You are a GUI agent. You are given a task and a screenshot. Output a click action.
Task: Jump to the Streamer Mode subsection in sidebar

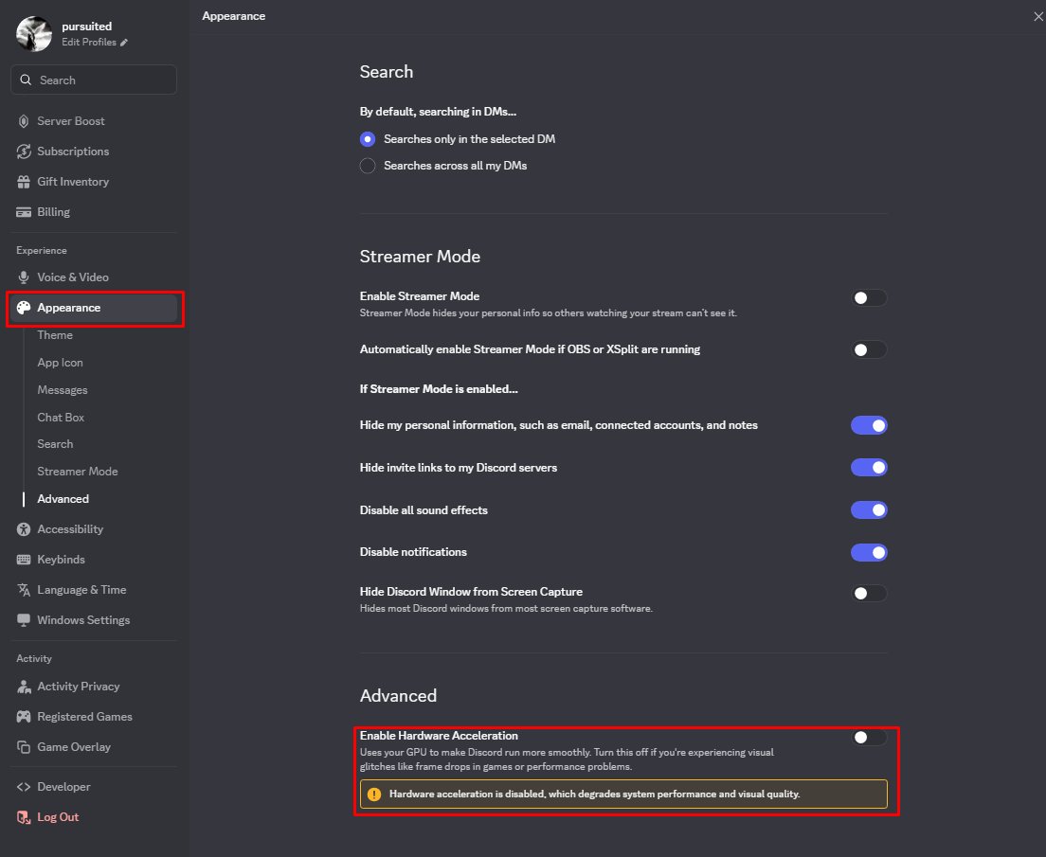point(78,472)
